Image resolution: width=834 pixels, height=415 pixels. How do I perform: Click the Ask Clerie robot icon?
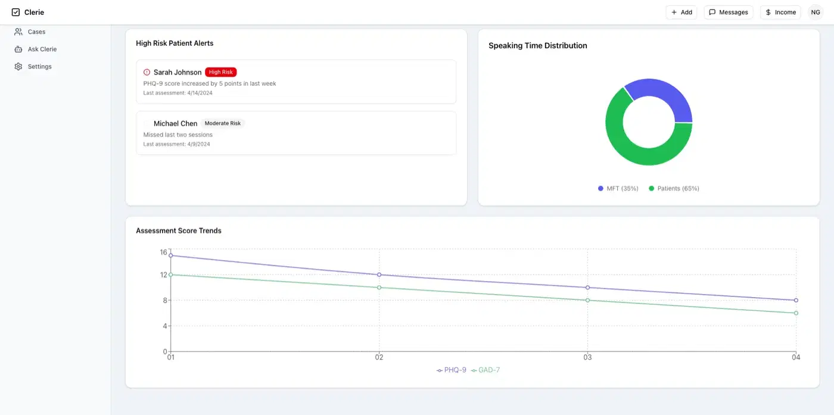(x=18, y=49)
